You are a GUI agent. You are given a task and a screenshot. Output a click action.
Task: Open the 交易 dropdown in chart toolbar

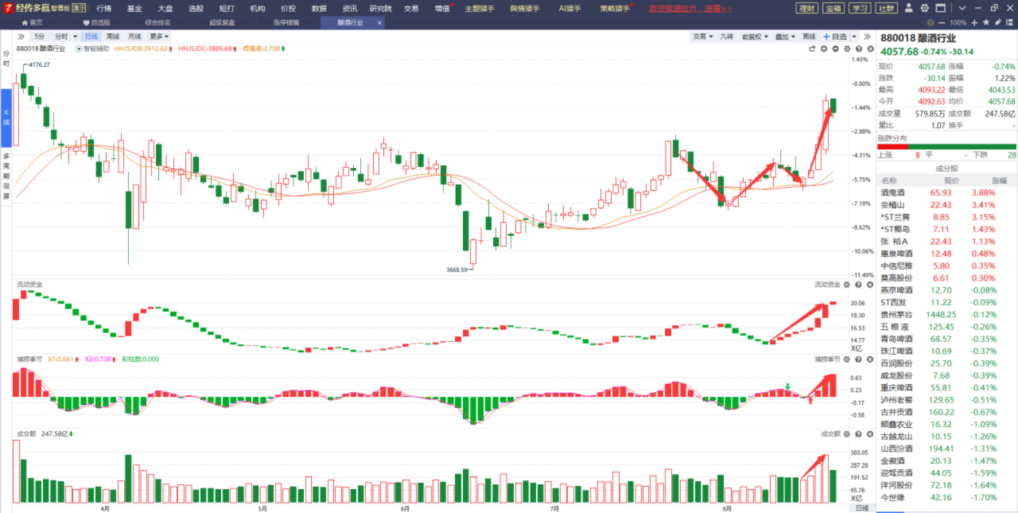(703, 37)
